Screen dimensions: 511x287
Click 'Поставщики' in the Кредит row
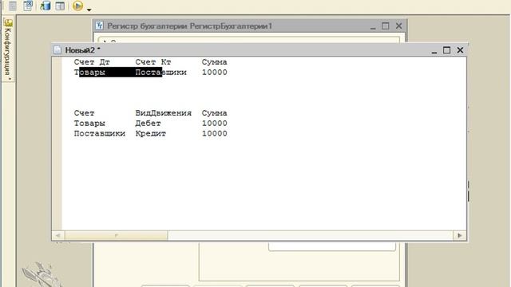tap(100, 133)
